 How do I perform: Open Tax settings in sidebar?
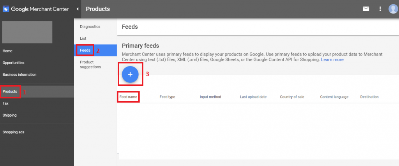tap(5, 103)
